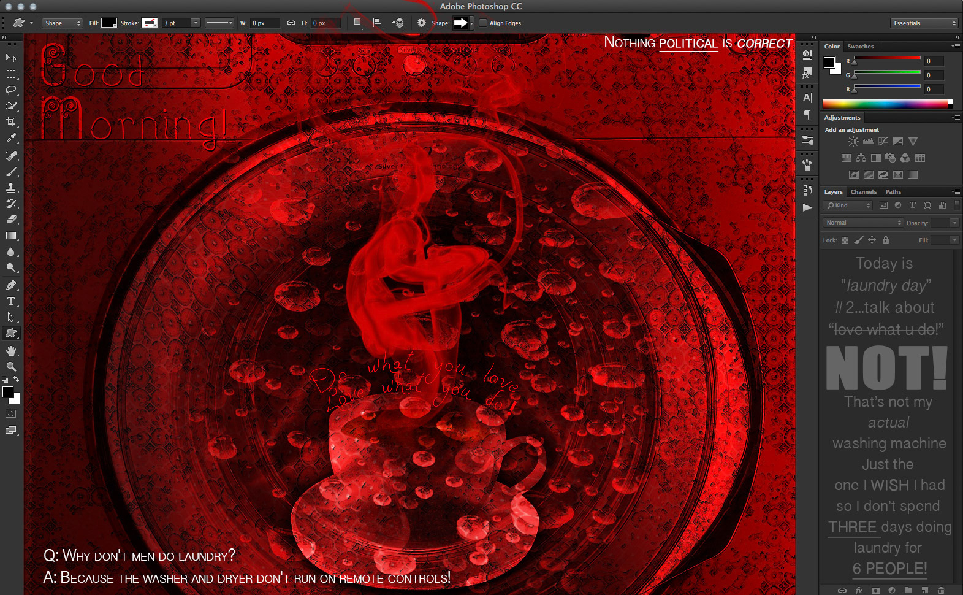
Task: Open the Kind layer filter dropdown
Action: [x=848, y=205]
